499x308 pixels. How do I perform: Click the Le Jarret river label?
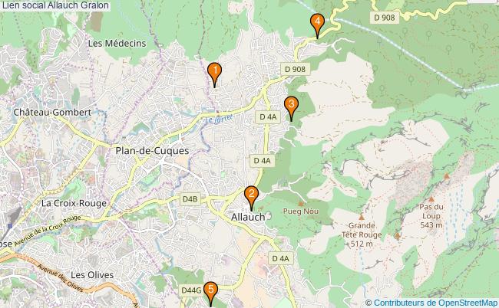click(x=219, y=120)
